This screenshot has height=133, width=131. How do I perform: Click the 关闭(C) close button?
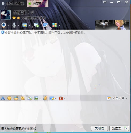point(99,128)
